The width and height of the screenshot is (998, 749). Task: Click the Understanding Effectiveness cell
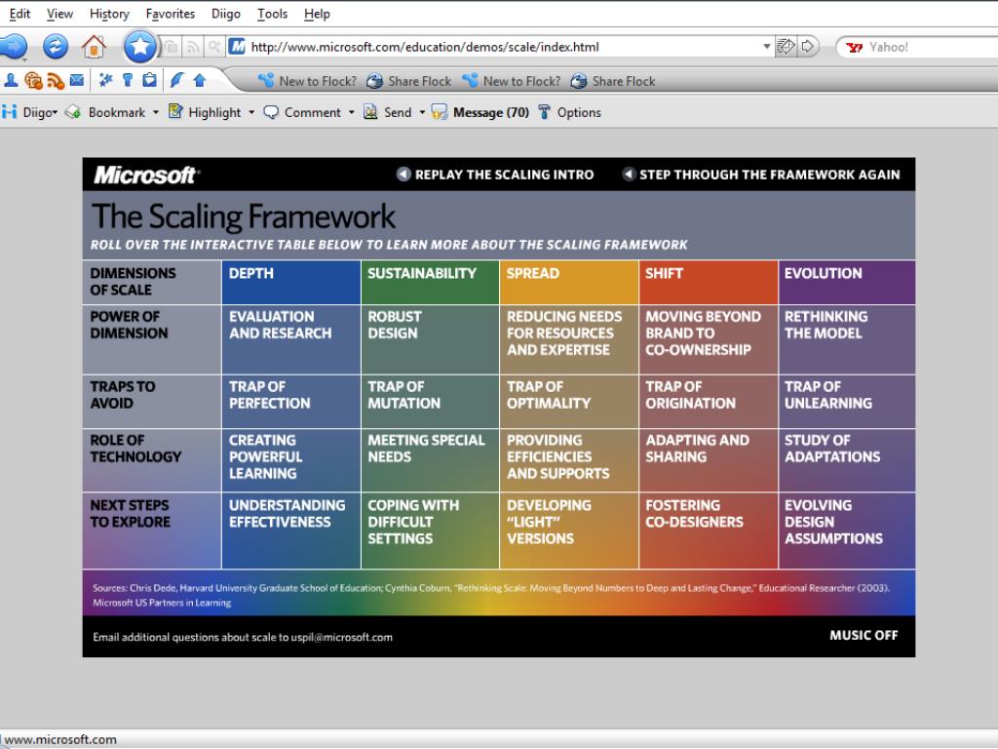(290, 530)
